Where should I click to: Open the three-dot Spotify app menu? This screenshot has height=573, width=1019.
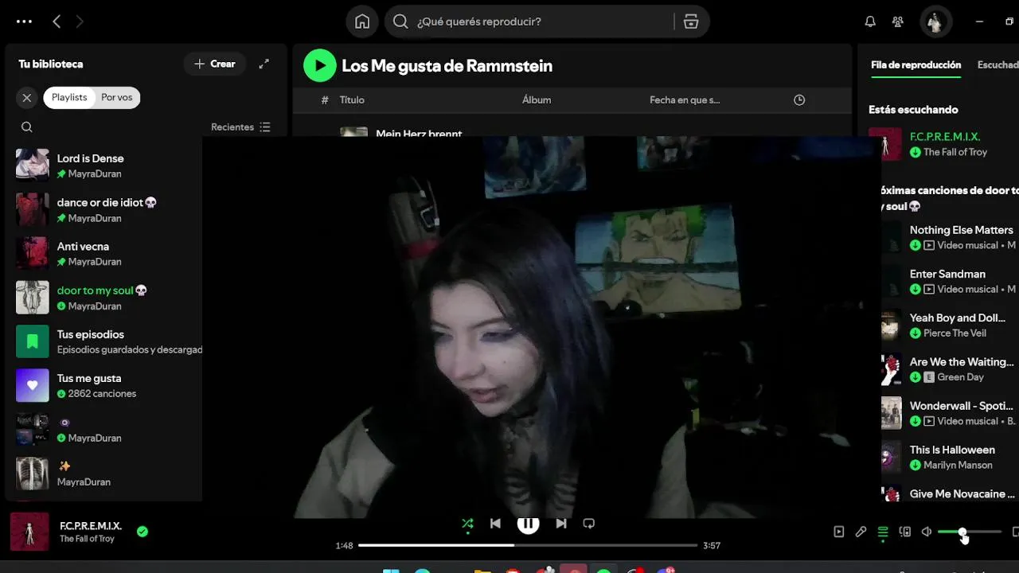[24, 22]
